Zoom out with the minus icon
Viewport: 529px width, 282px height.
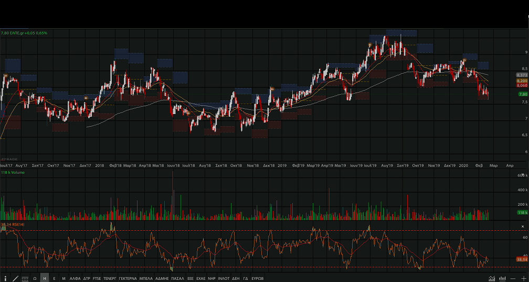[513, 278]
